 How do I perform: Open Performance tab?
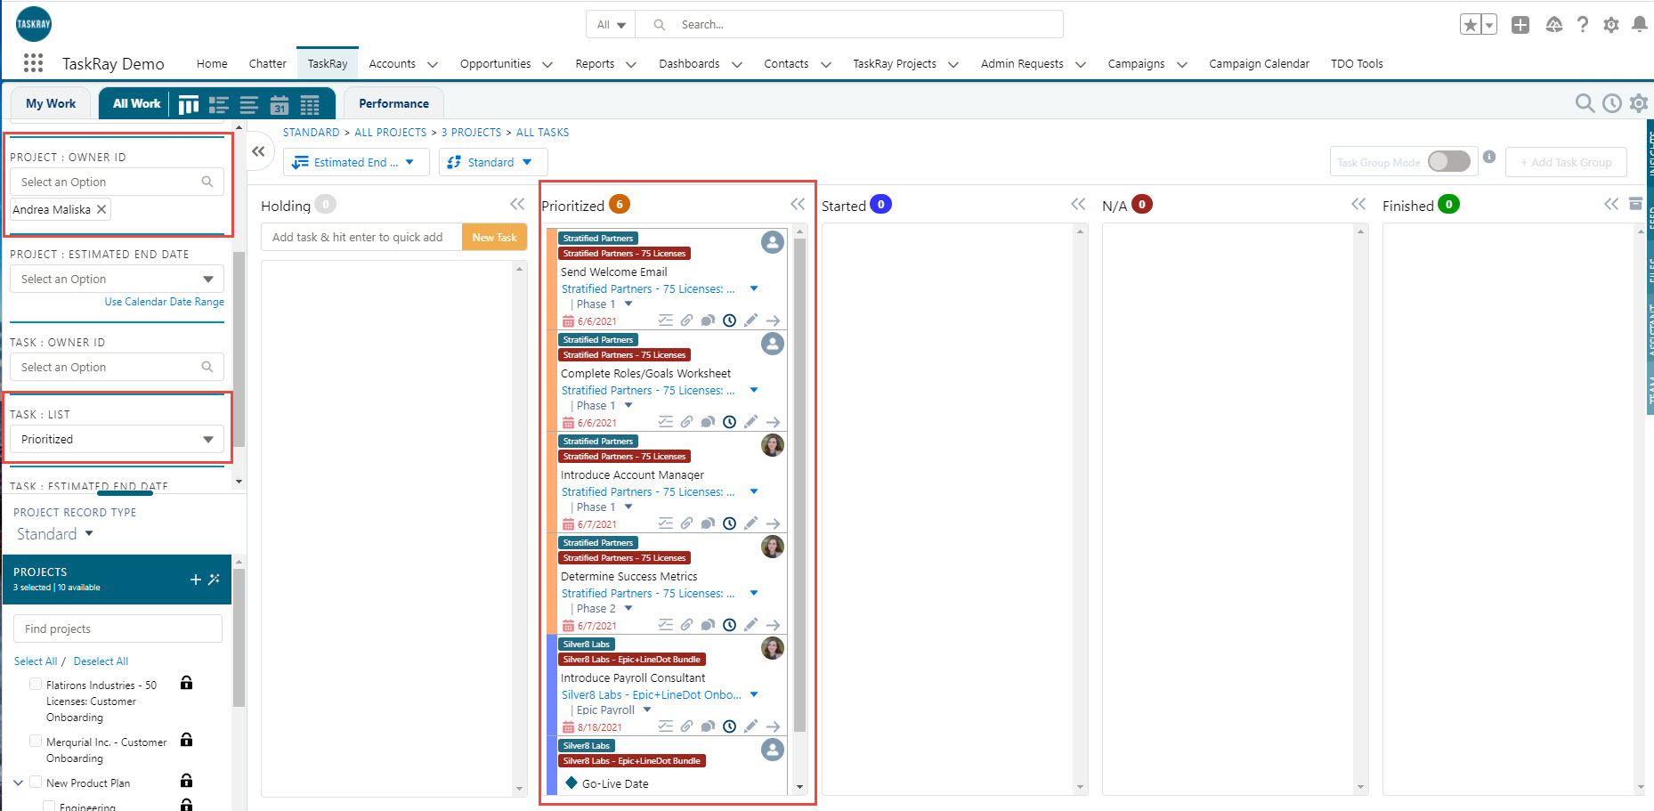[x=393, y=103]
